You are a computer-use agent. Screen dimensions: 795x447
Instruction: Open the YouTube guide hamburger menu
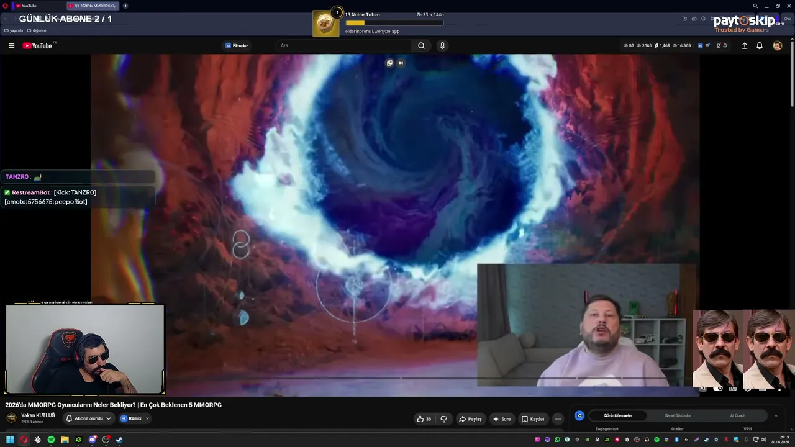[x=11, y=45]
